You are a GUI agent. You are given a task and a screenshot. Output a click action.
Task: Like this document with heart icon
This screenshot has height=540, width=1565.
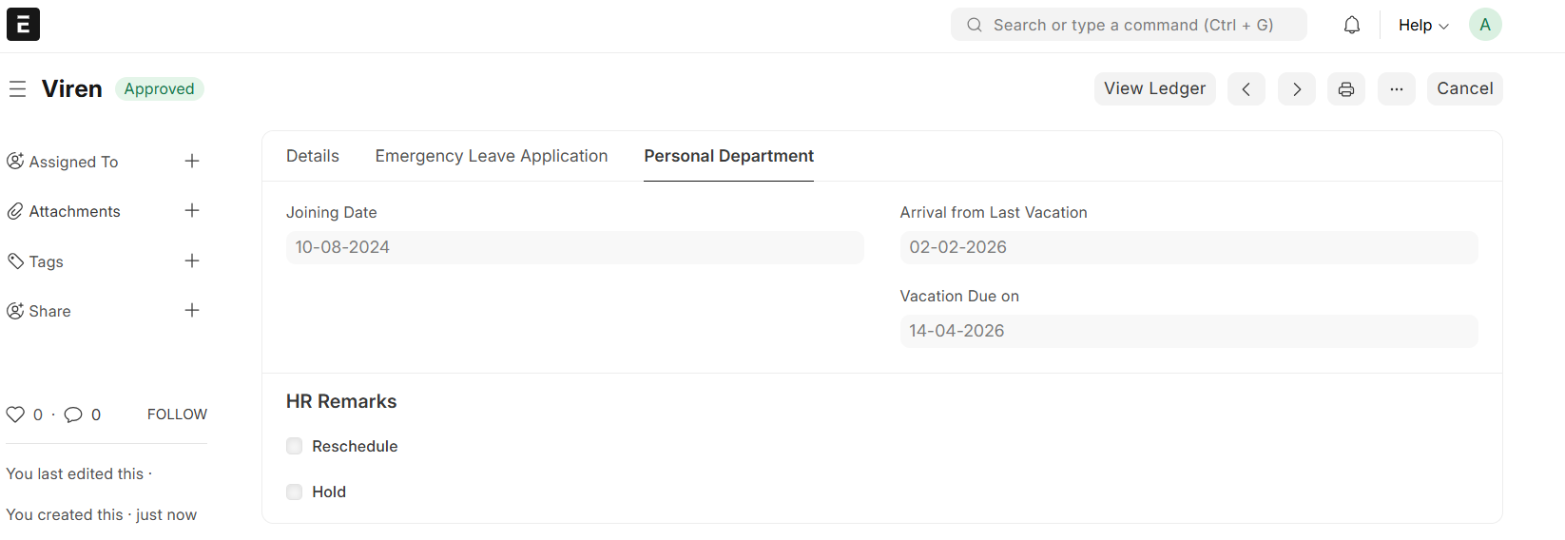[15, 415]
